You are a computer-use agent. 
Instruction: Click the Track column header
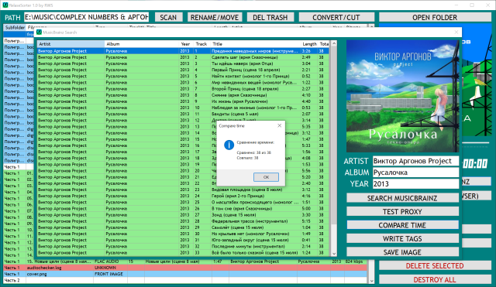pos(201,44)
